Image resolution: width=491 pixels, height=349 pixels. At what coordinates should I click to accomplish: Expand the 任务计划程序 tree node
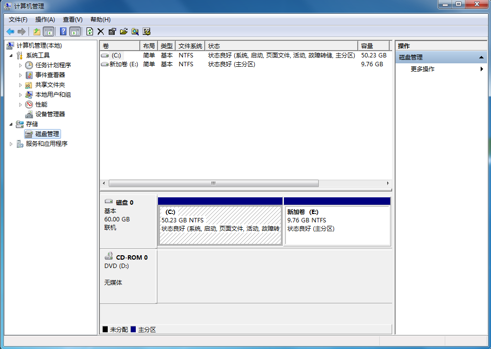point(21,65)
